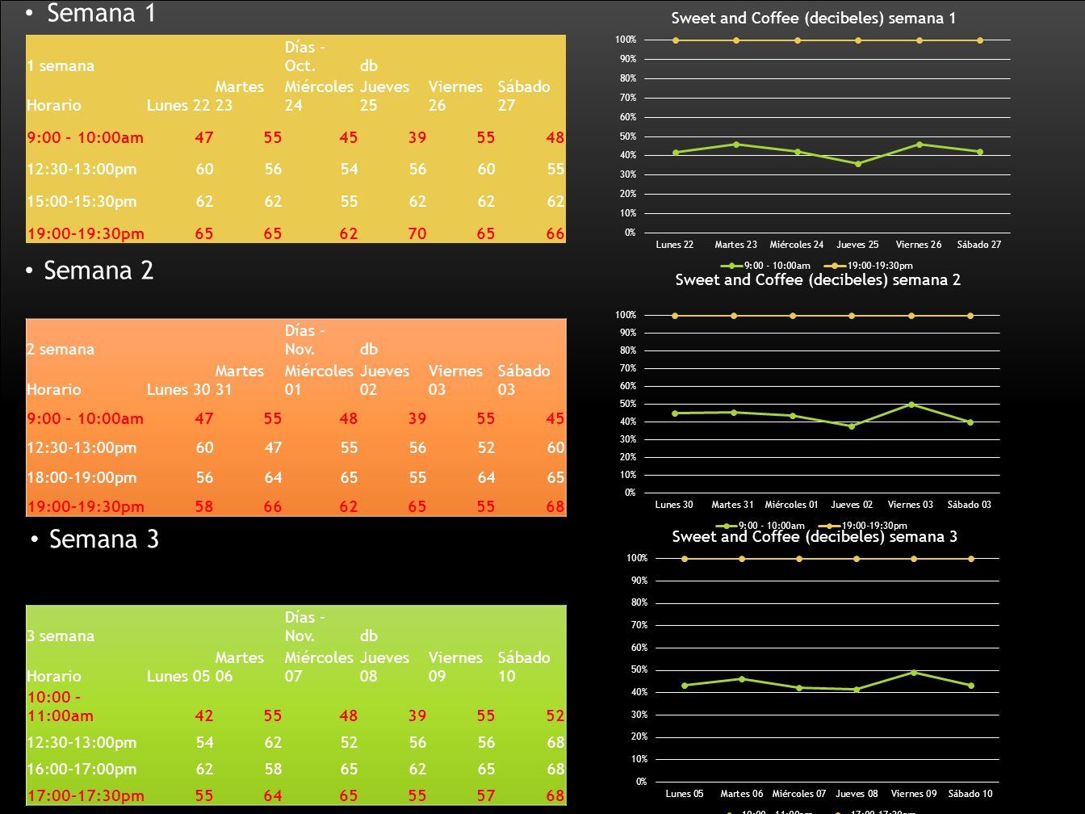This screenshot has height=814, width=1085.
Task: Select the "10:00 - 11:00am" row label in the table
Action: click(x=61, y=706)
